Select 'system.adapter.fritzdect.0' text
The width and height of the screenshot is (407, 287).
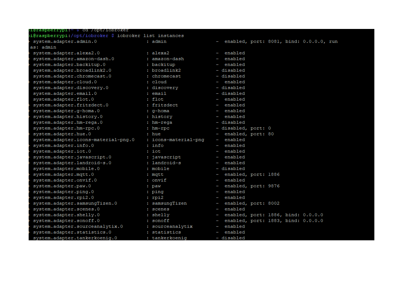tap(71, 105)
